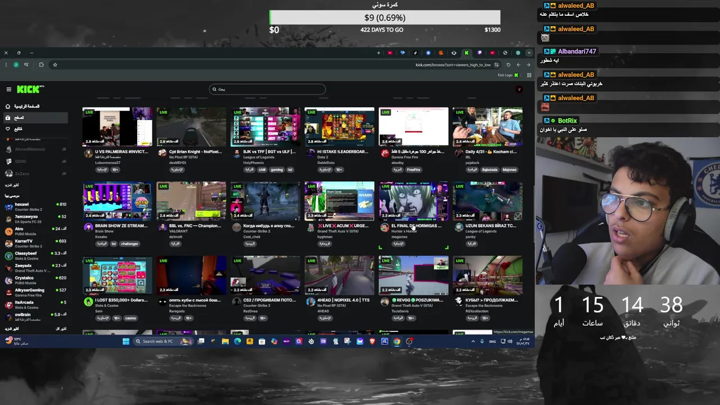Screen dimensions: 720x405
Task: Show hidden system tray icons chevron
Action: point(472,341)
